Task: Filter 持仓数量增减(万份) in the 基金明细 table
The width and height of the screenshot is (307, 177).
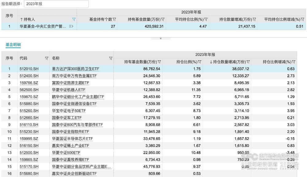Action: click(x=248, y=62)
